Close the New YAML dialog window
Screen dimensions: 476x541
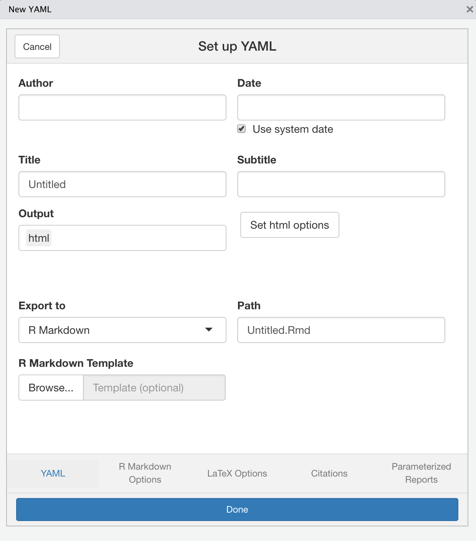[469, 9]
